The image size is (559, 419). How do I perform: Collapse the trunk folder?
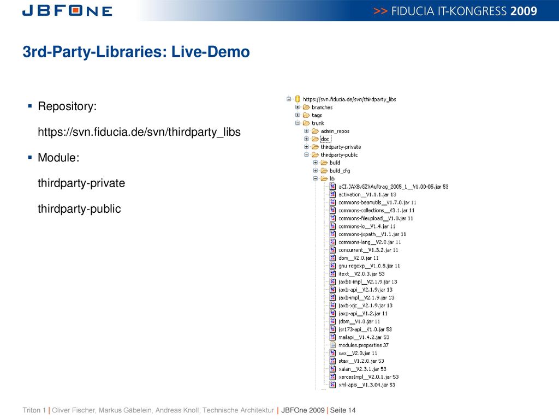(x=298, y=123)
